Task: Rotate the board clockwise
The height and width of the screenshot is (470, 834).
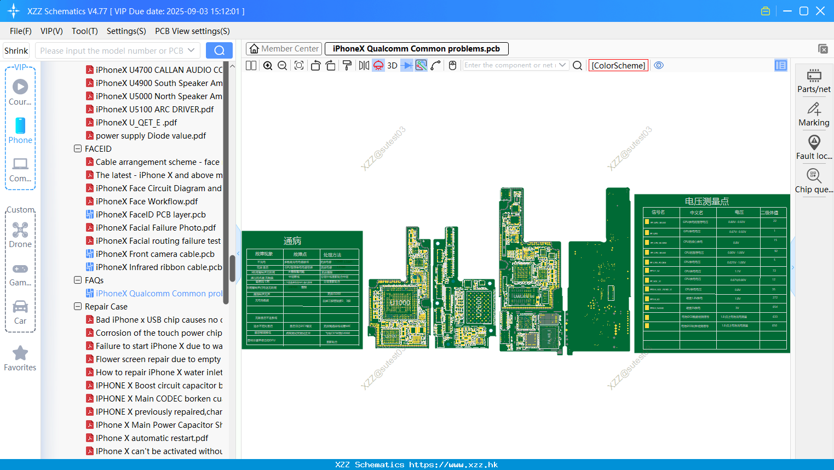Action: click(x=331, y=65)
